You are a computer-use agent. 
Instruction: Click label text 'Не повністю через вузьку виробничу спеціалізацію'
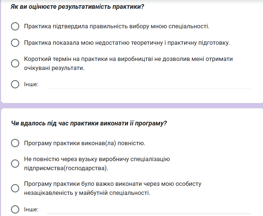(x=97, y=159)
